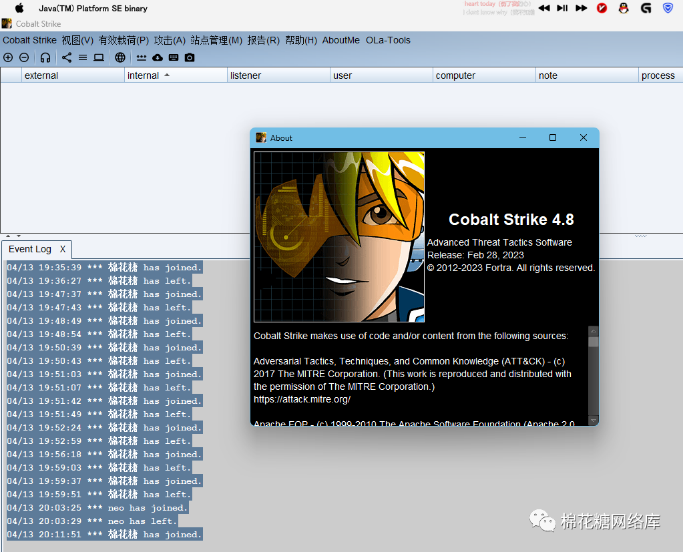This screenshot has width=683, height=552.
Task: Open the 有效载荷(P) menu
Action: pos(124,40)
